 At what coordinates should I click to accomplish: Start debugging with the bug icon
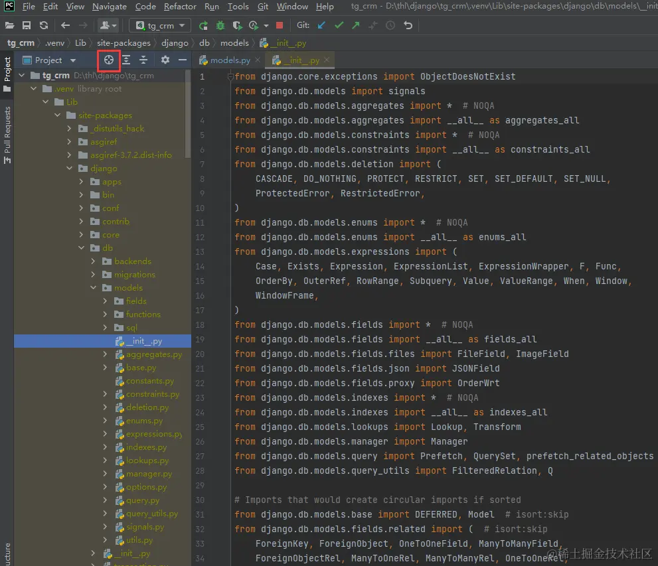tap(220, 25)
